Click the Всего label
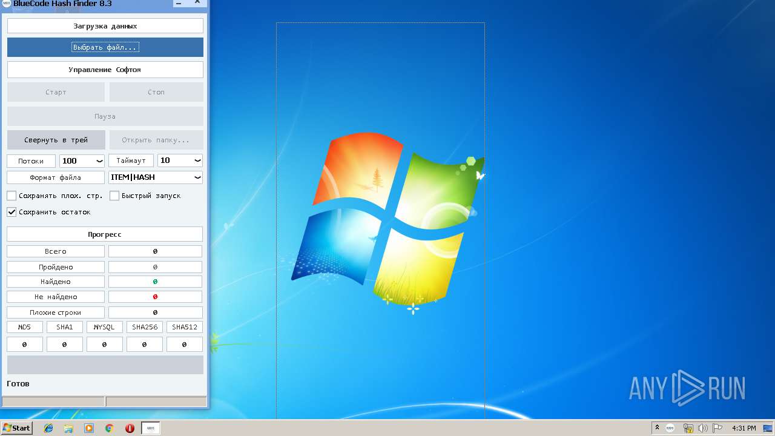 [56, 251]
